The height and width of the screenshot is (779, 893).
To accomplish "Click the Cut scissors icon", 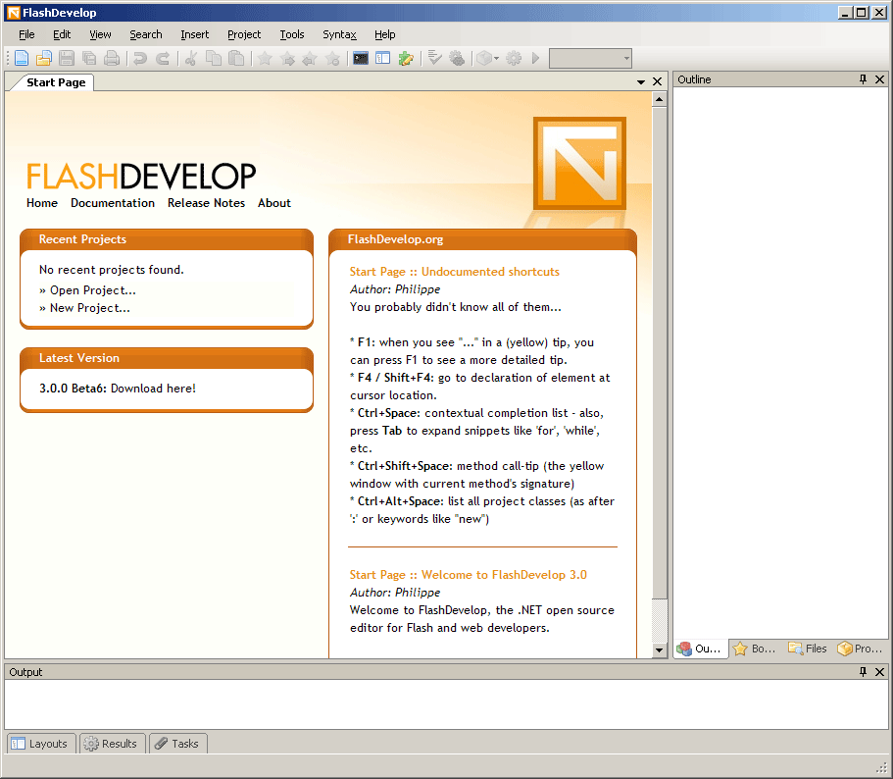I will (191, 58).
